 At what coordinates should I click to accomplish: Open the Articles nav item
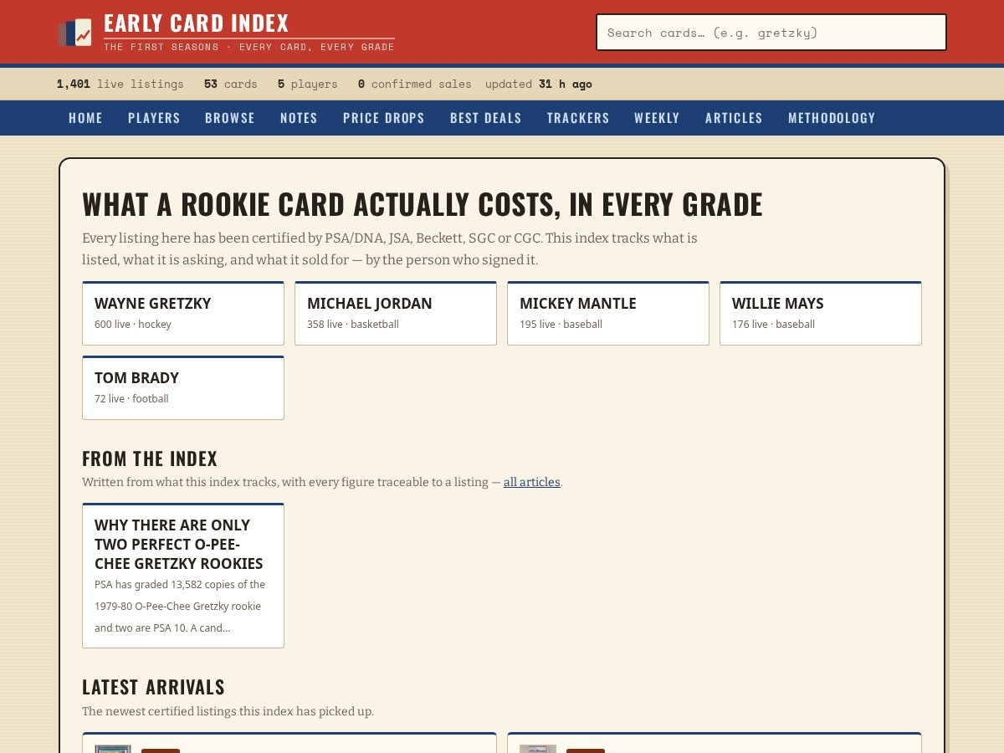click(734, 118)
